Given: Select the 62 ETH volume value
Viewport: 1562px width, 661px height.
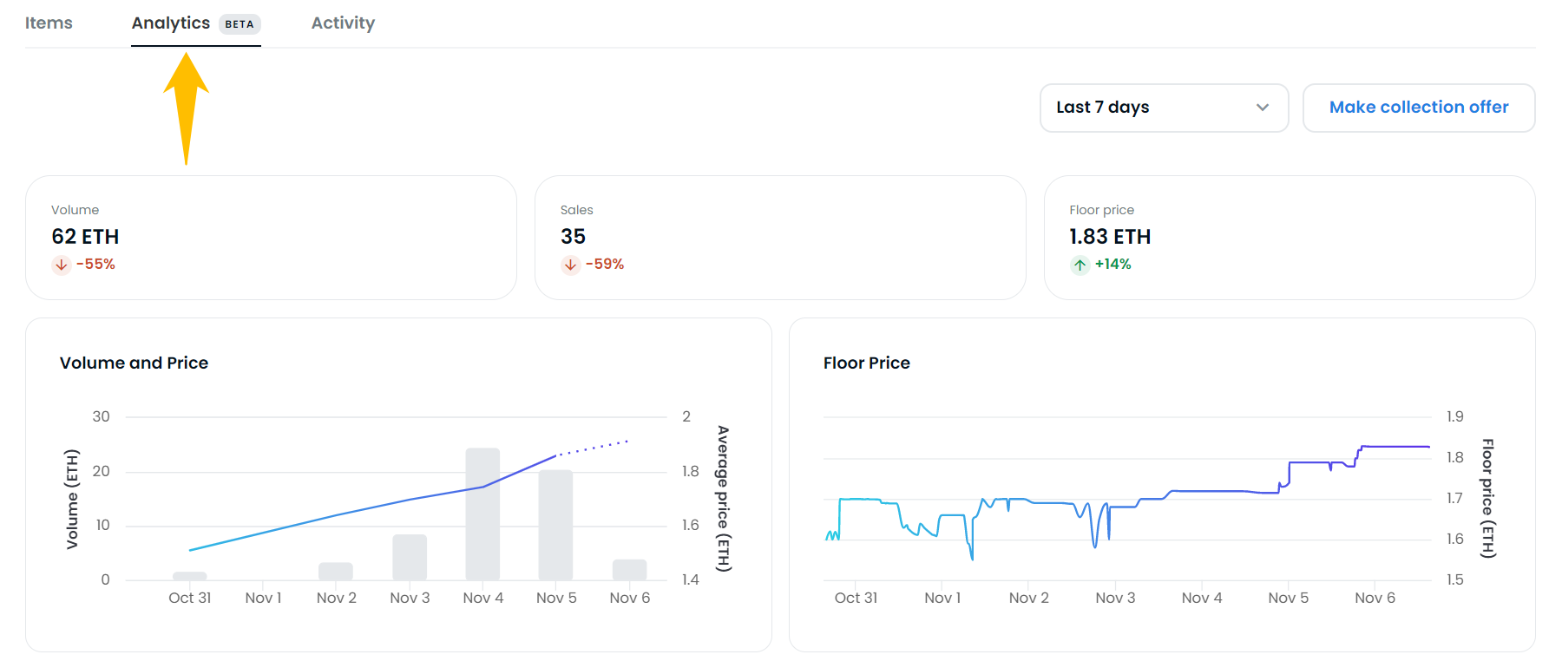Looking at the screenshot, I should click(85, 237).
